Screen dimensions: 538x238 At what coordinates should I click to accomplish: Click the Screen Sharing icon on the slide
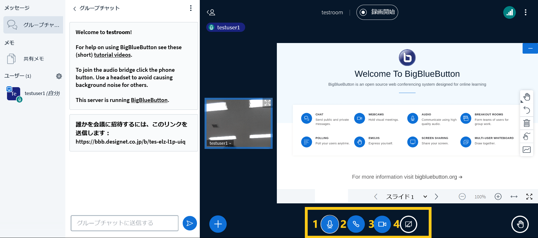[413, 142]
